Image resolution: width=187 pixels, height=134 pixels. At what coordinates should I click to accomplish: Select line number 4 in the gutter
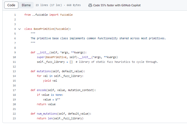pyautogui.click(x=15, y=29)
